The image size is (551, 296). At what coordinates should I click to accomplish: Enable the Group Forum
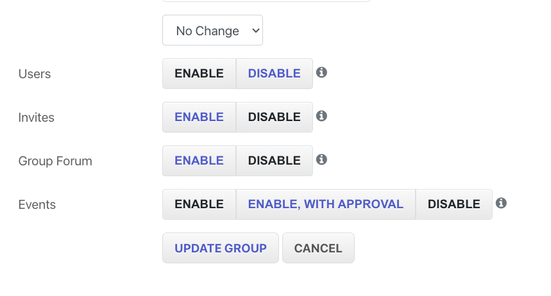coord(199,161)
